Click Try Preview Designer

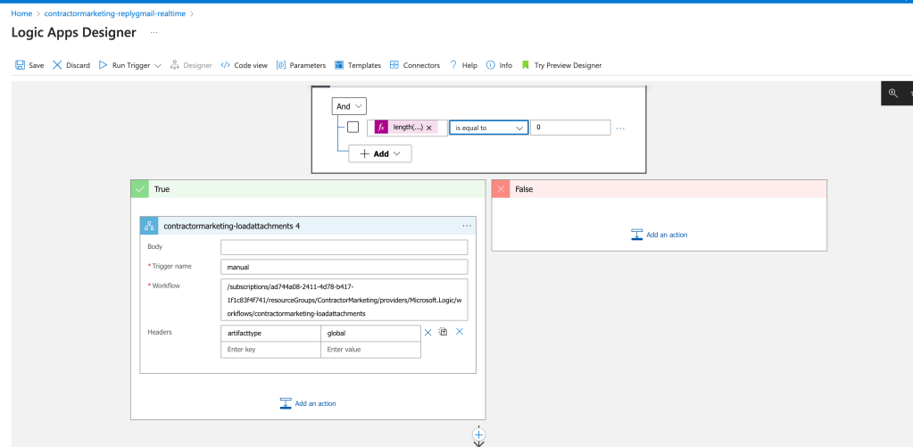(562, 65)
